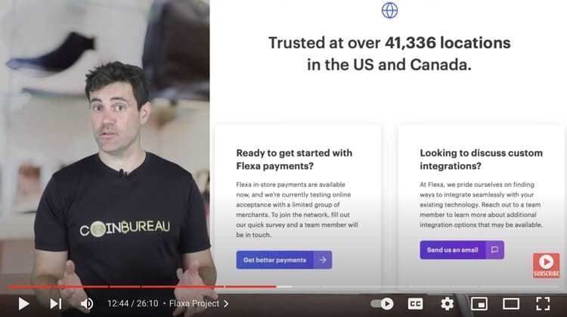Skip to the next video
567x317 pixels.
[x=56, y=303]
